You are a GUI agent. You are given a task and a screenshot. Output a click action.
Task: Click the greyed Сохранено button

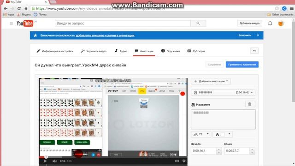[x=214, y=65]
